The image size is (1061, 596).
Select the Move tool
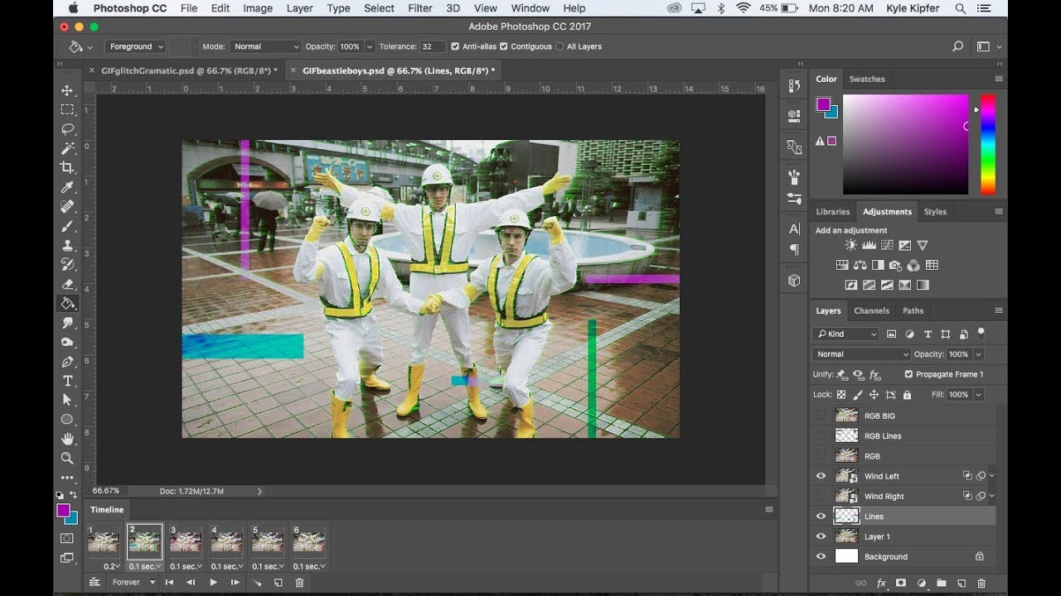click(x=67, y=90)
